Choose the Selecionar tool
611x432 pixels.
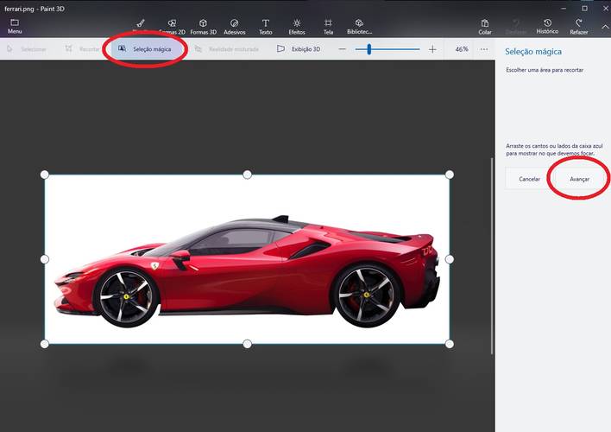click(x=27, y=49)
